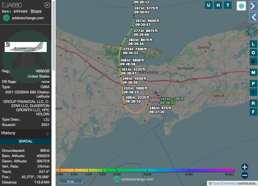Select track label 208 kt 3225 ft

click(137, 97)
